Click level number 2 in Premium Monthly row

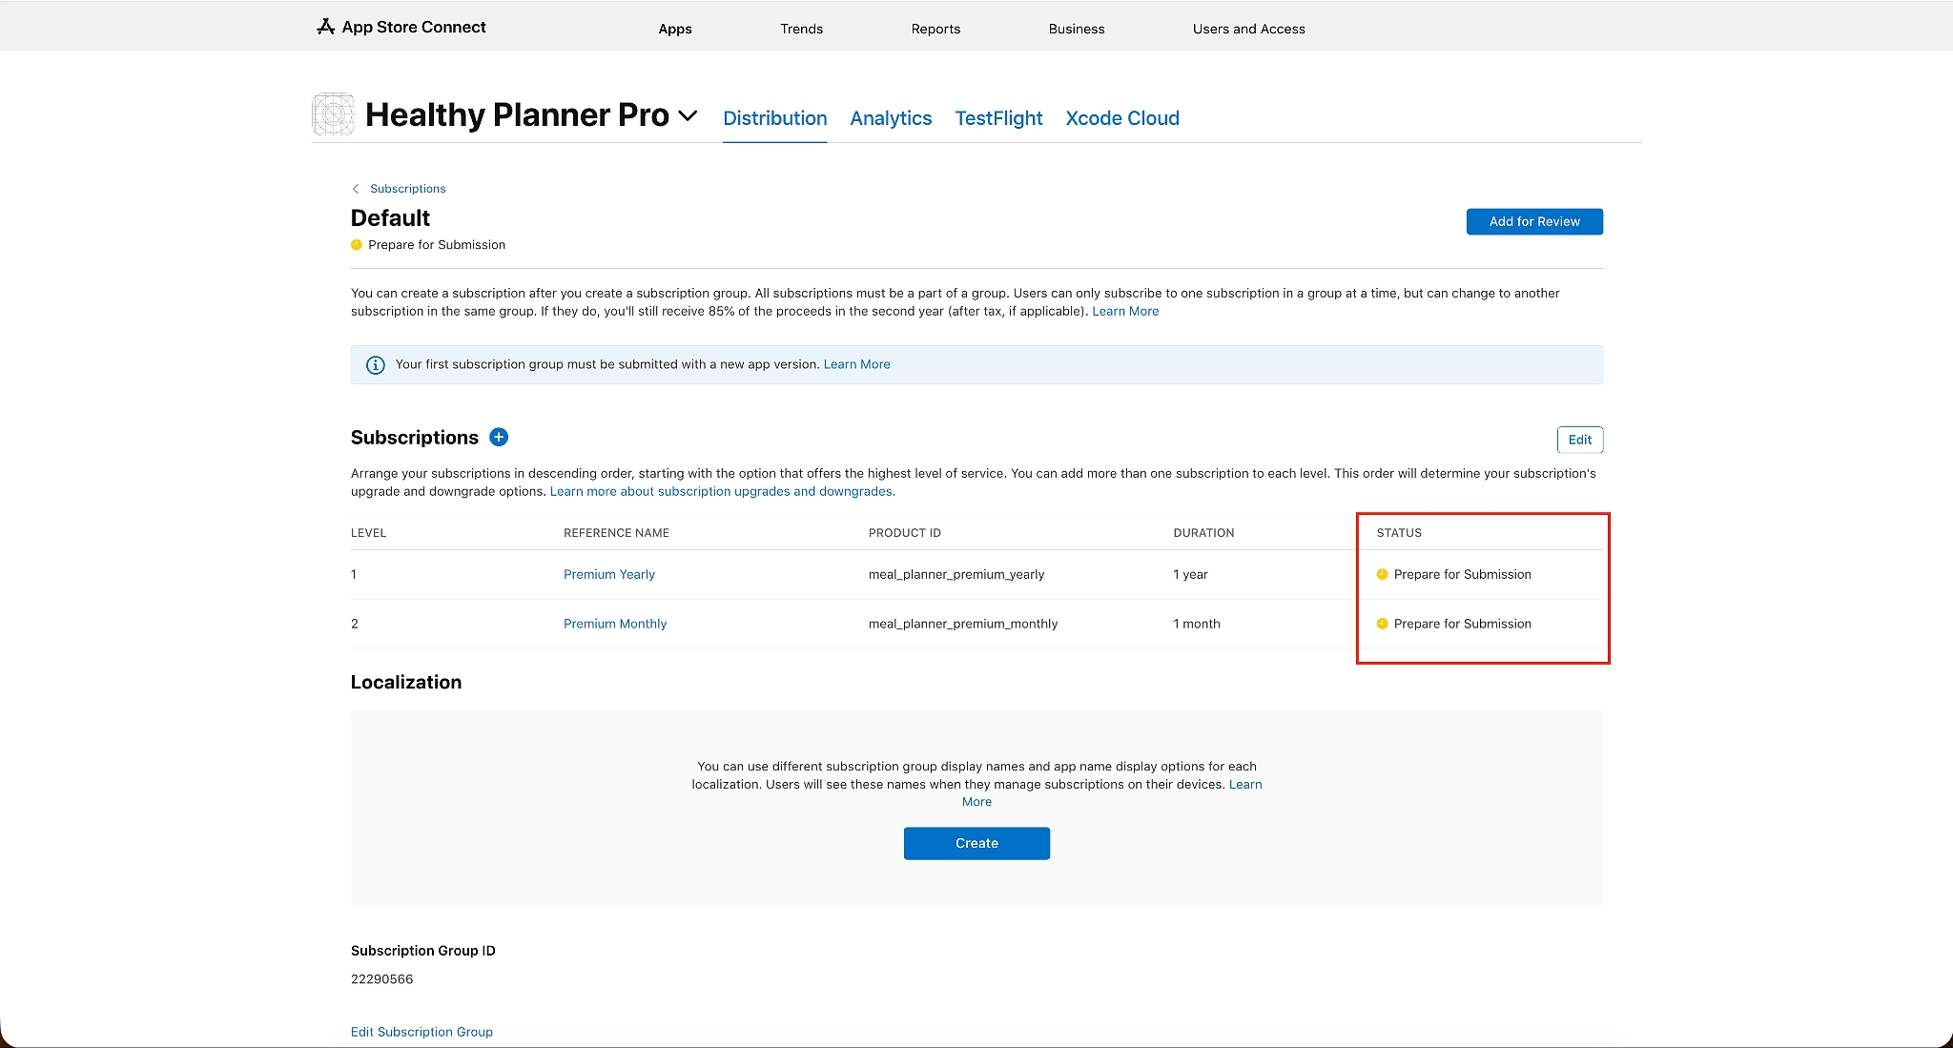(x=355, y=624)
